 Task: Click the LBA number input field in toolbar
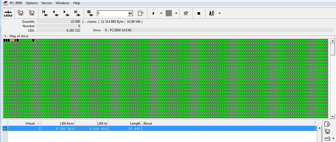click(x=112, y=13)
